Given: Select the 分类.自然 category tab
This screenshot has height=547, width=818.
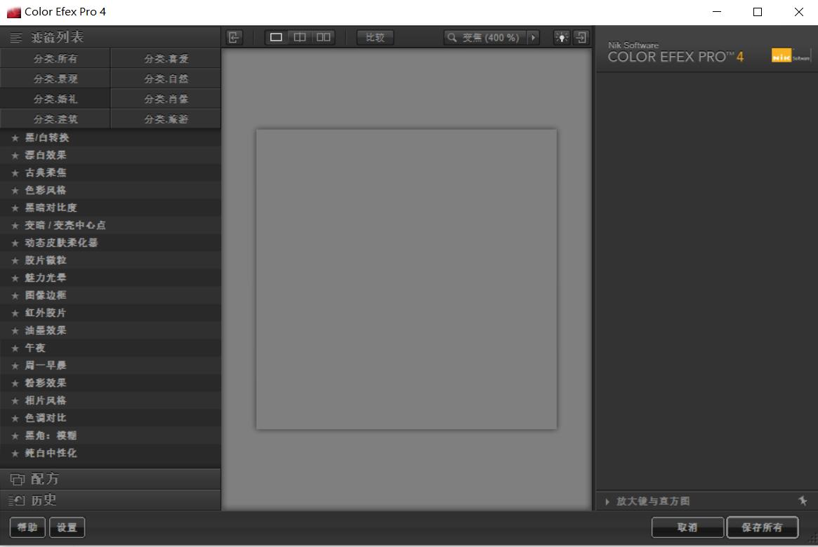Looking at the screenshot, I should click(x=166, y=79).
